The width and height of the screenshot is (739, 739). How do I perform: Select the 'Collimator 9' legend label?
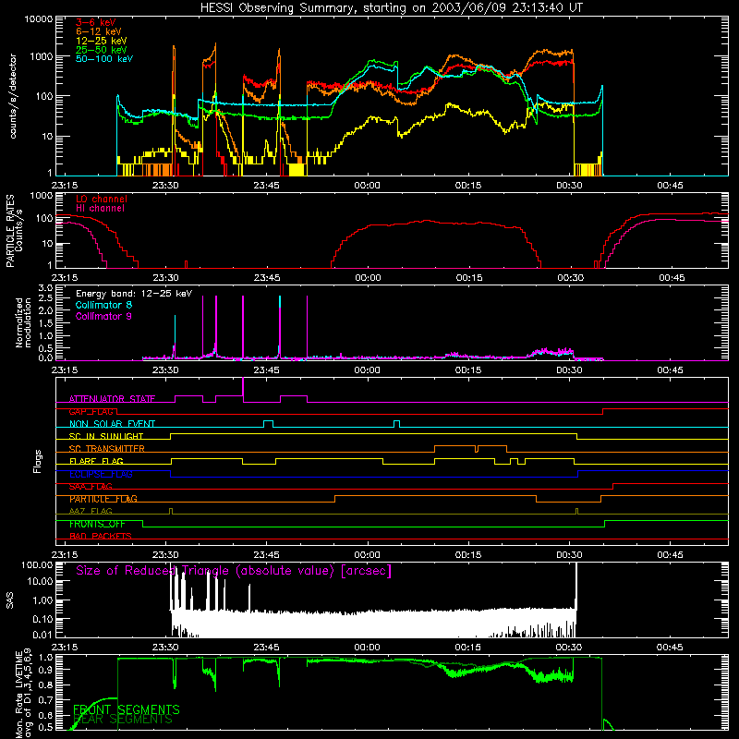[103, 316]
